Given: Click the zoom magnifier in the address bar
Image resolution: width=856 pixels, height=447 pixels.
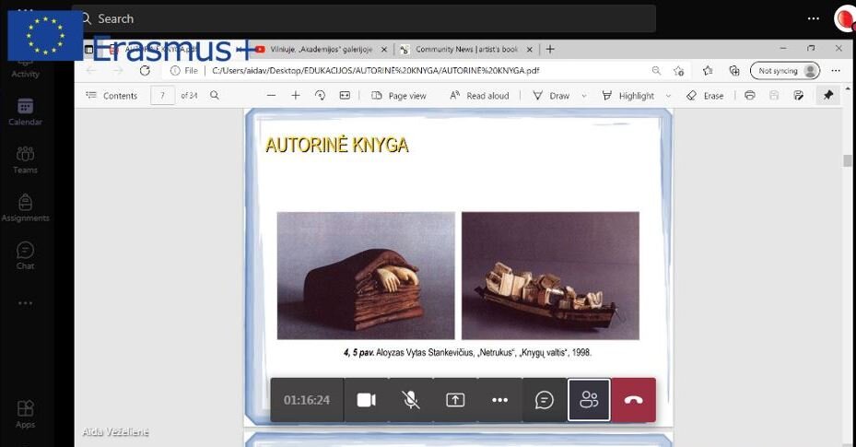Looking at the screenshot, I should coord(656,70).
